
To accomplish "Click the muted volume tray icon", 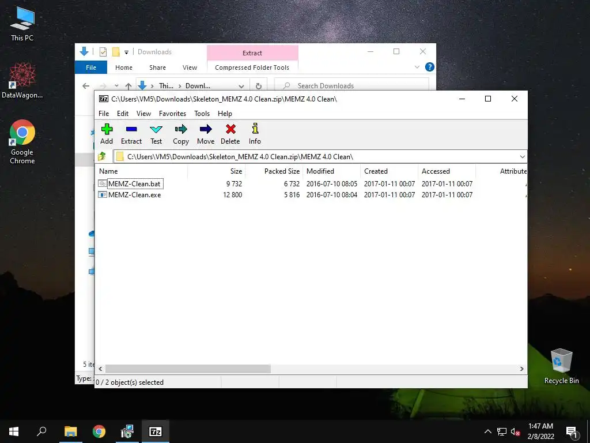I will [x=515, y=431].
